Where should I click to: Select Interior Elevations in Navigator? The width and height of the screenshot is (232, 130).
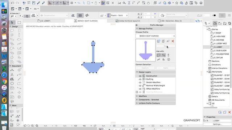click(x=220, y=68)
